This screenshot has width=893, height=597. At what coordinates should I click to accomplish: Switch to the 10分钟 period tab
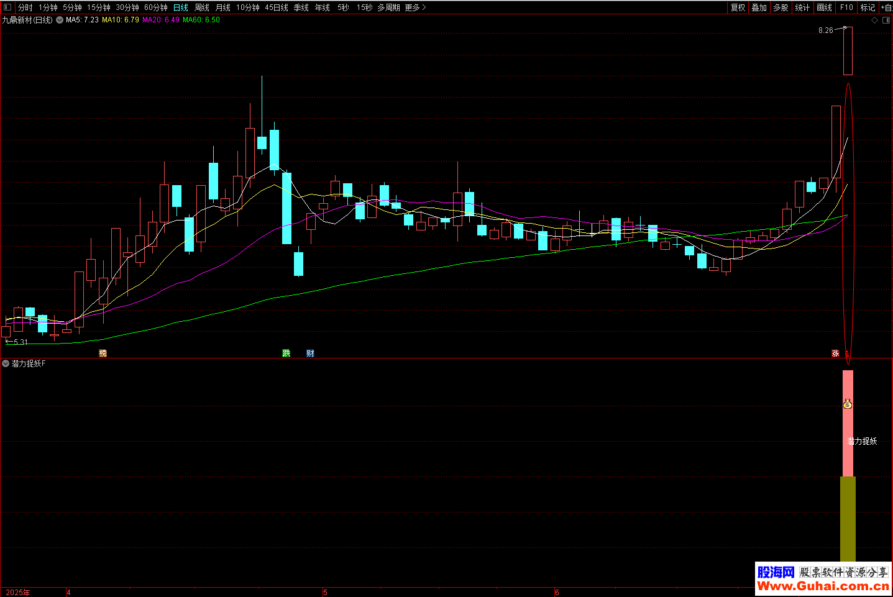248,7
